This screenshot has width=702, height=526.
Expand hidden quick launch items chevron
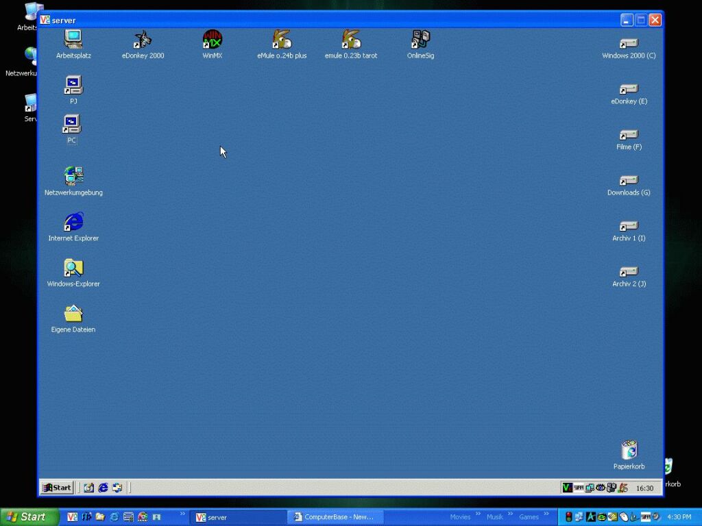tap(182, 514)
